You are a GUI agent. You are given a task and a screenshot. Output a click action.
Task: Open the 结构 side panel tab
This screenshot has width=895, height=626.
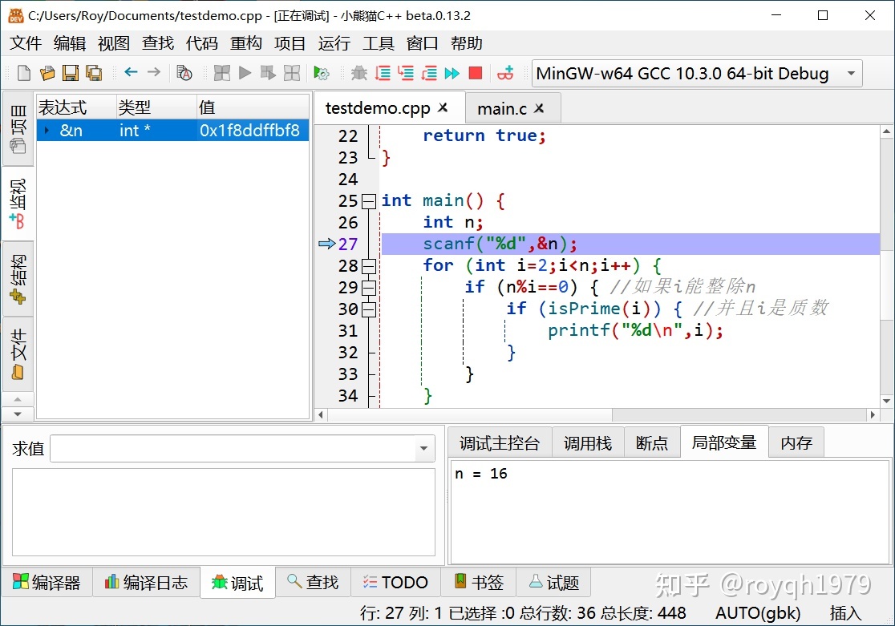pyautogui.click(x=18, y=279)
